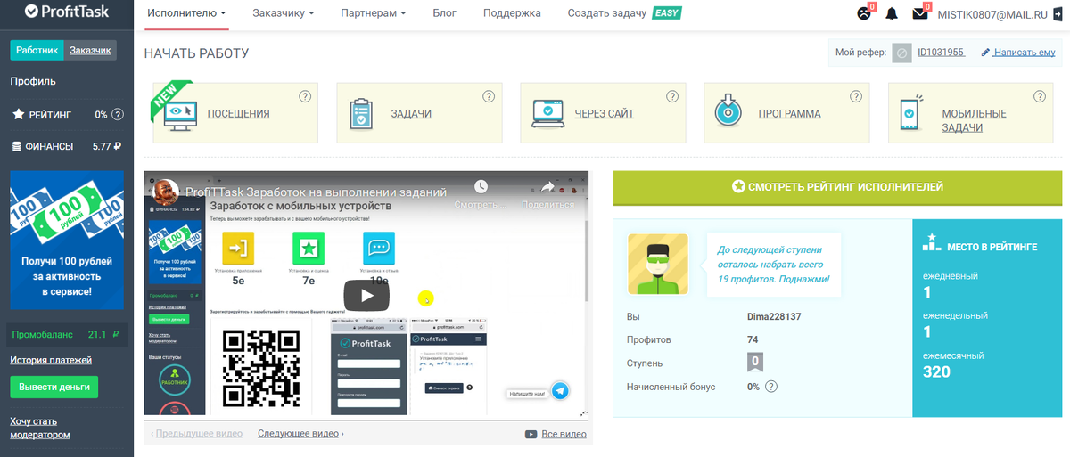Open the Заказчику dropdown menu
This screenshot has height=457, width=1070.
(x=284, y=13)
